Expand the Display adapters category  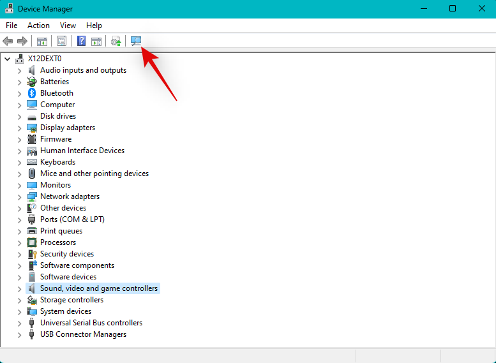(19, 128)
